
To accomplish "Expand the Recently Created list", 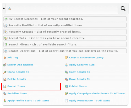I will click(65, 32).
